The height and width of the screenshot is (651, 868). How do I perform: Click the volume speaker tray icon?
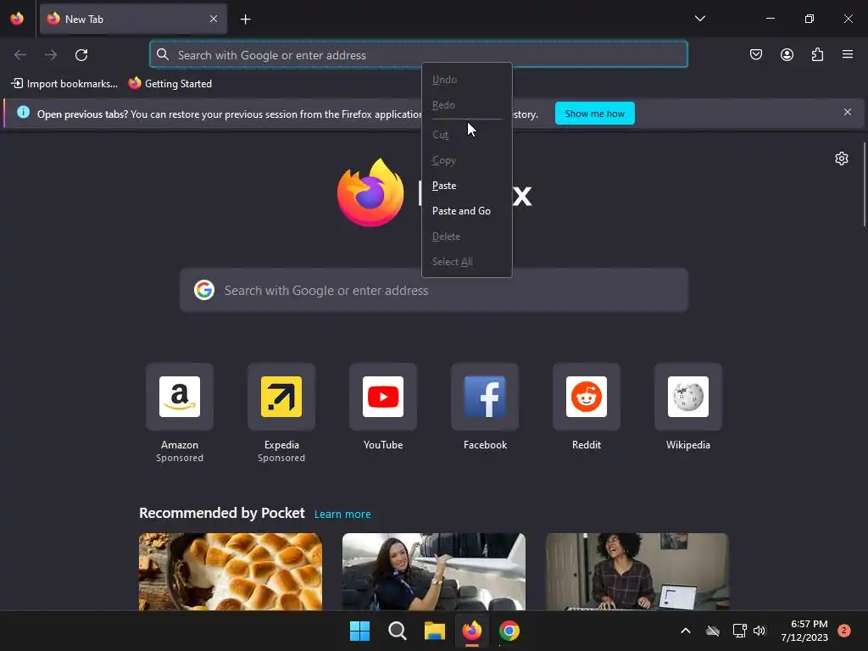(759, 631)
